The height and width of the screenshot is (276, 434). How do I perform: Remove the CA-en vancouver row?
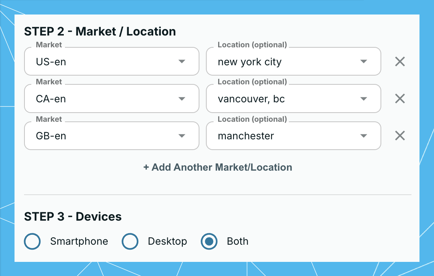400,98
